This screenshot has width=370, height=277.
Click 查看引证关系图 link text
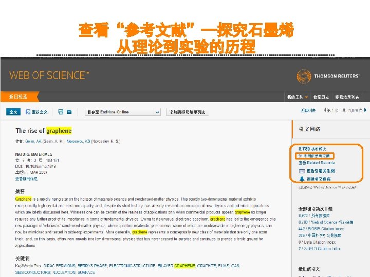(321, 171)
